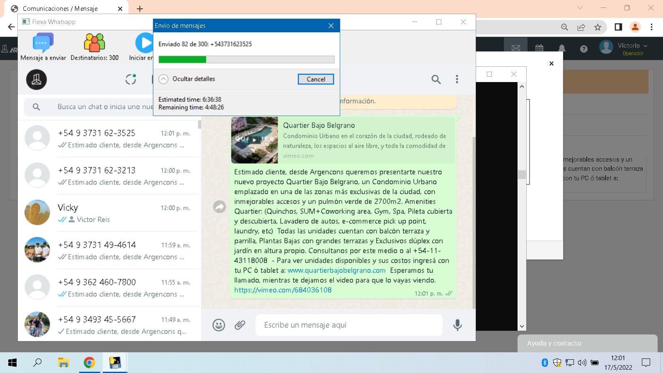Open Chrome three-dot menu
The width and height of the screenshot is (663, 373).
(651, 27)
